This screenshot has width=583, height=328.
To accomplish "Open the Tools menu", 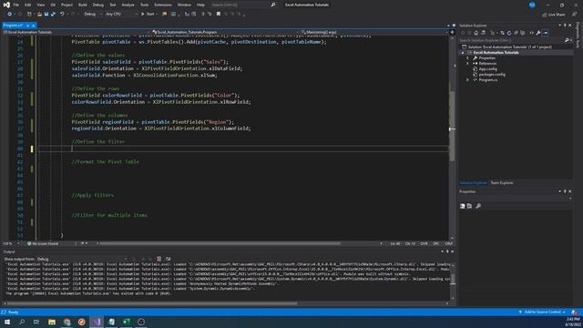I will (x=144, y=5).
